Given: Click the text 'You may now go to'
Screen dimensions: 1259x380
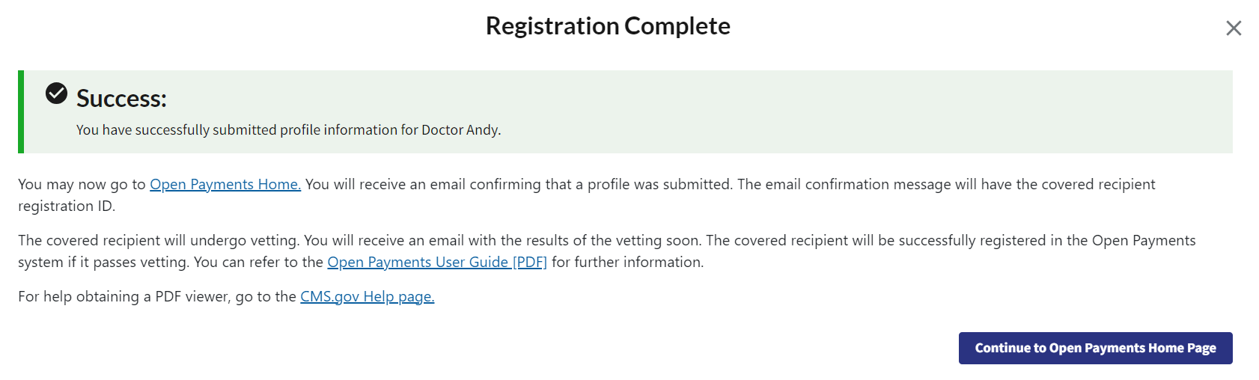Looking at the screenshot, I should (82, 185).
